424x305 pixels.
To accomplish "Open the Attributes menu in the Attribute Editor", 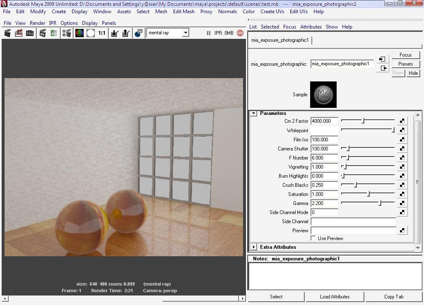I will click(x=311, y=27).
